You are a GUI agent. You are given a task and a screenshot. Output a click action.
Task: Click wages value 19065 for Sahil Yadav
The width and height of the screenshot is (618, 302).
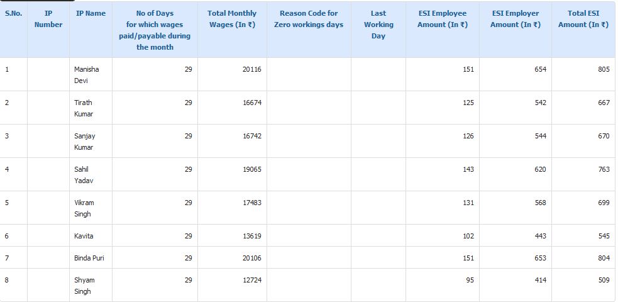(252, 169)
